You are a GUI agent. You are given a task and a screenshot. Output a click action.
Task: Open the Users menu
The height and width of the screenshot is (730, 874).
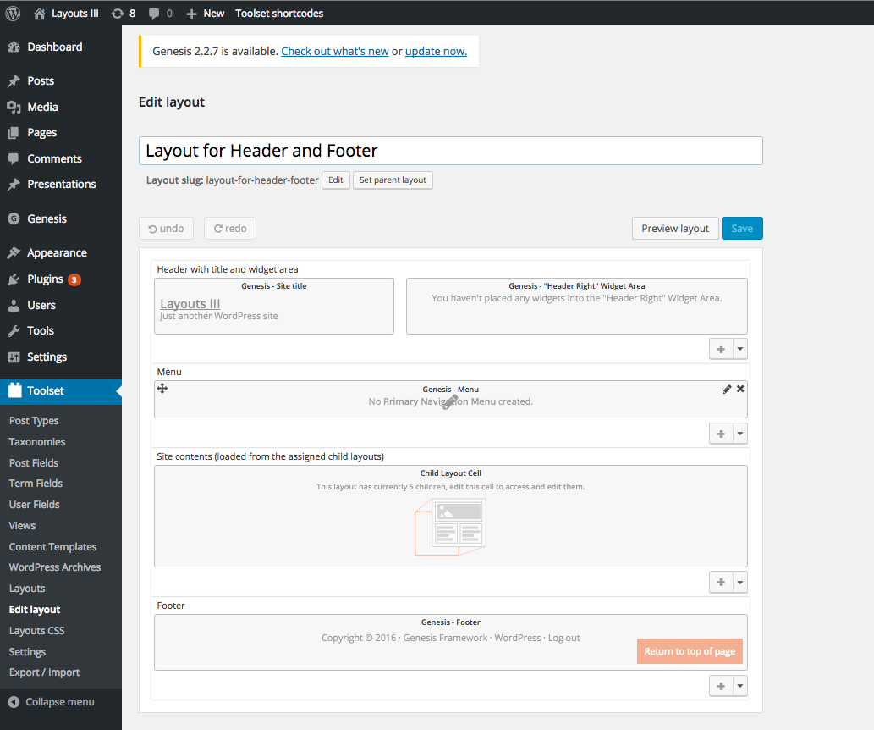click(x=61, y=305)
